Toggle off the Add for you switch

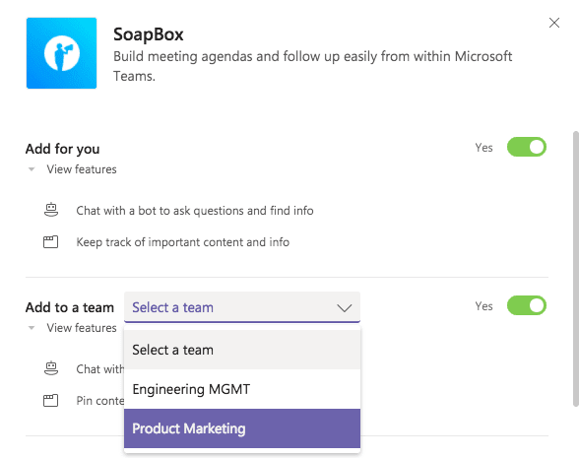click(x=527, y=147)
